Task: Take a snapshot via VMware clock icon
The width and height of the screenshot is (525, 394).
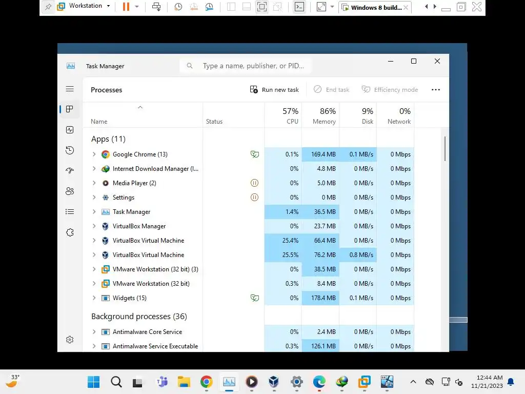Action: 178,7
